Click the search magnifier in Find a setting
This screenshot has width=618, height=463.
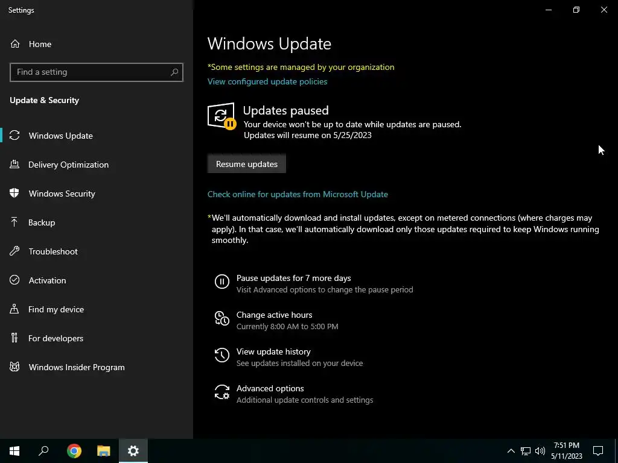coord(174,72)
